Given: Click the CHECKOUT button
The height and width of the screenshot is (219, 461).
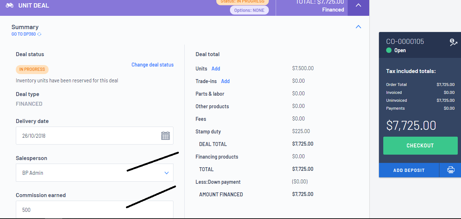Looking at the screenshot, I should [420, 146].
